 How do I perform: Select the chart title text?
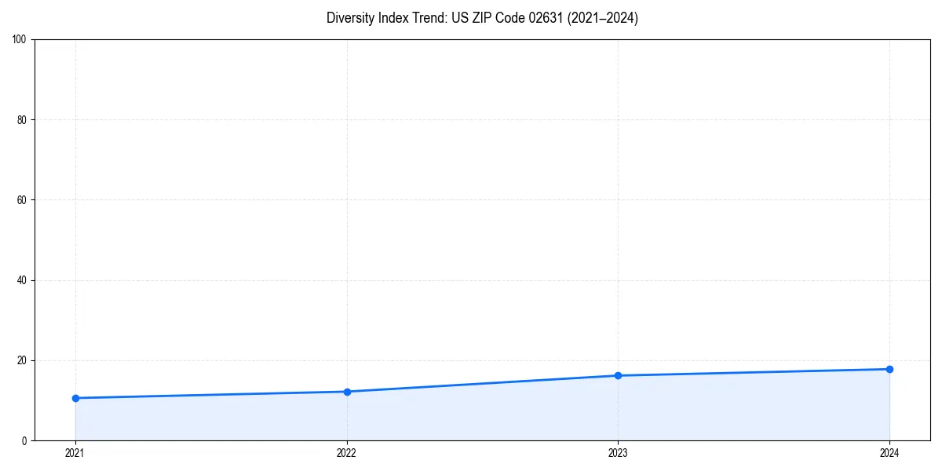pos(482,17)
